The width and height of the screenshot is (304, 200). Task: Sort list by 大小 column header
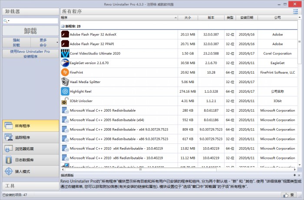coord(188,18)
